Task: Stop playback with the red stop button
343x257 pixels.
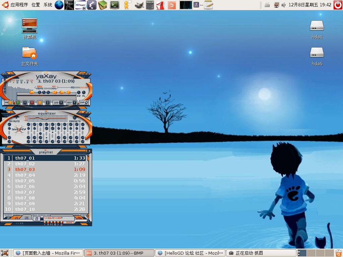Action: click(x=32, y=102)
